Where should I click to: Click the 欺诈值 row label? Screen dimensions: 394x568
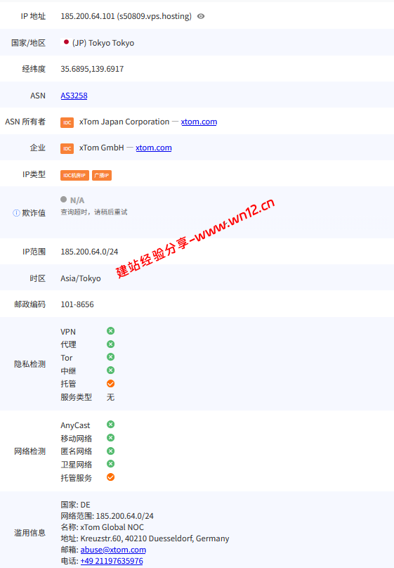click(34, 213)
